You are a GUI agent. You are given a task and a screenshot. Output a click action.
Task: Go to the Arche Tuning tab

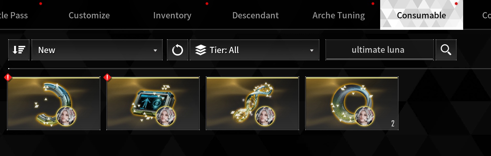coord(339,15)
